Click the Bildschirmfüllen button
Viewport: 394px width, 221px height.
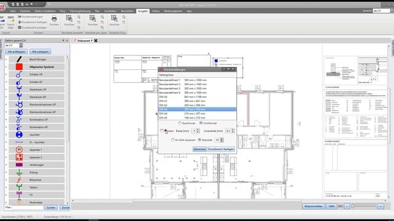[x=313, y=206]
